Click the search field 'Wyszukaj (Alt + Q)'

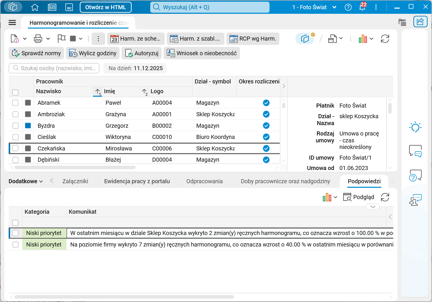[x=210, y=7]
